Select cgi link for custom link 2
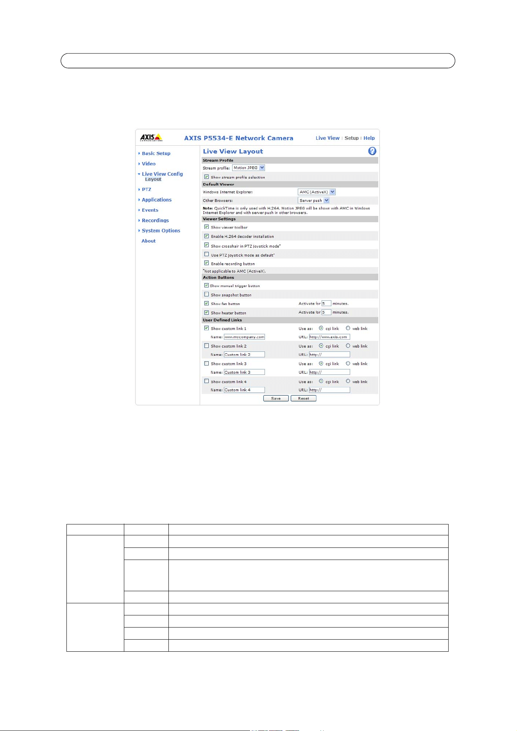This screenshot has width=517, height=731. pyautogui.click(x=321, y=346)
